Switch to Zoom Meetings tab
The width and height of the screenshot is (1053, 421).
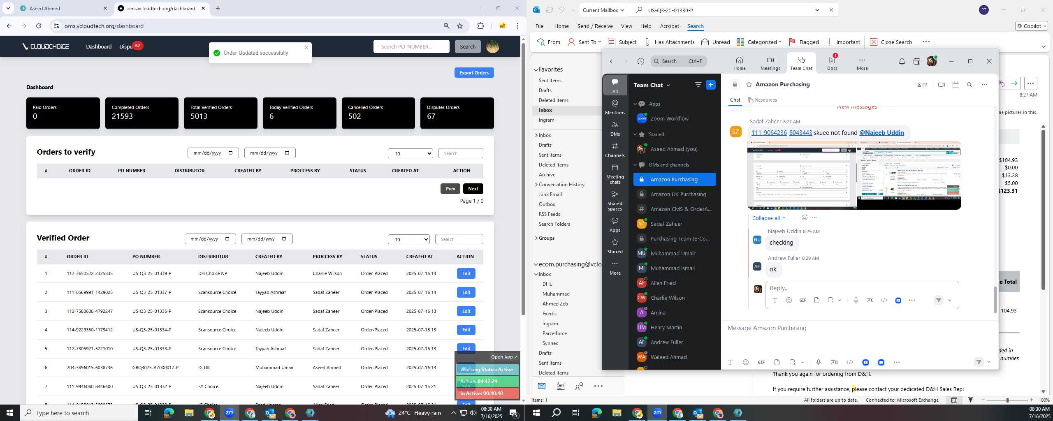pos(770,63)
